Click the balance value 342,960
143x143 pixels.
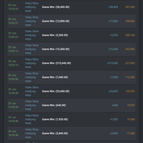[x=130, y=49]
